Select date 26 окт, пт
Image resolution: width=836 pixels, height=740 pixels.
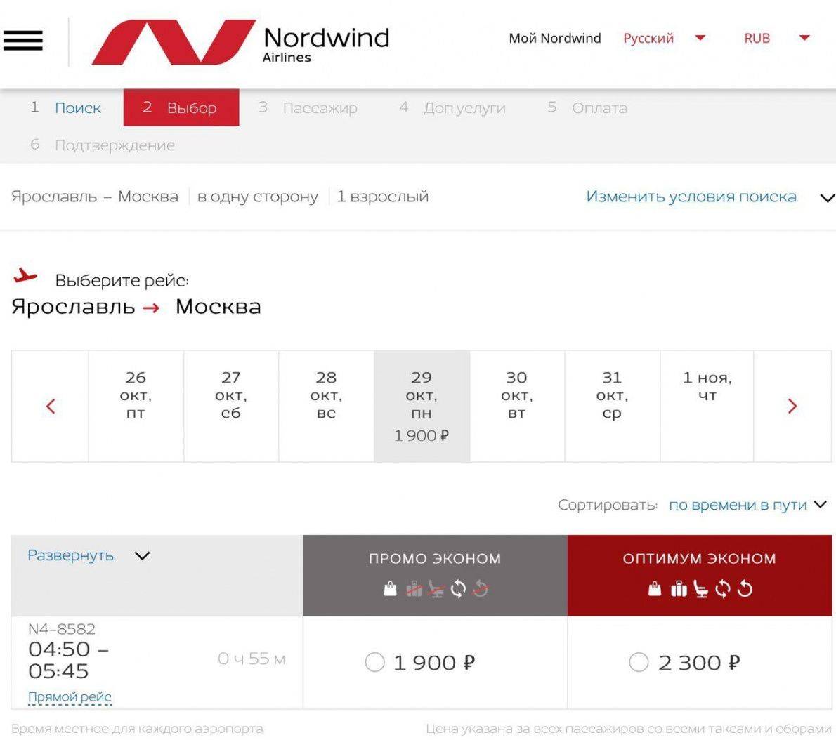(x=136, y=406)
